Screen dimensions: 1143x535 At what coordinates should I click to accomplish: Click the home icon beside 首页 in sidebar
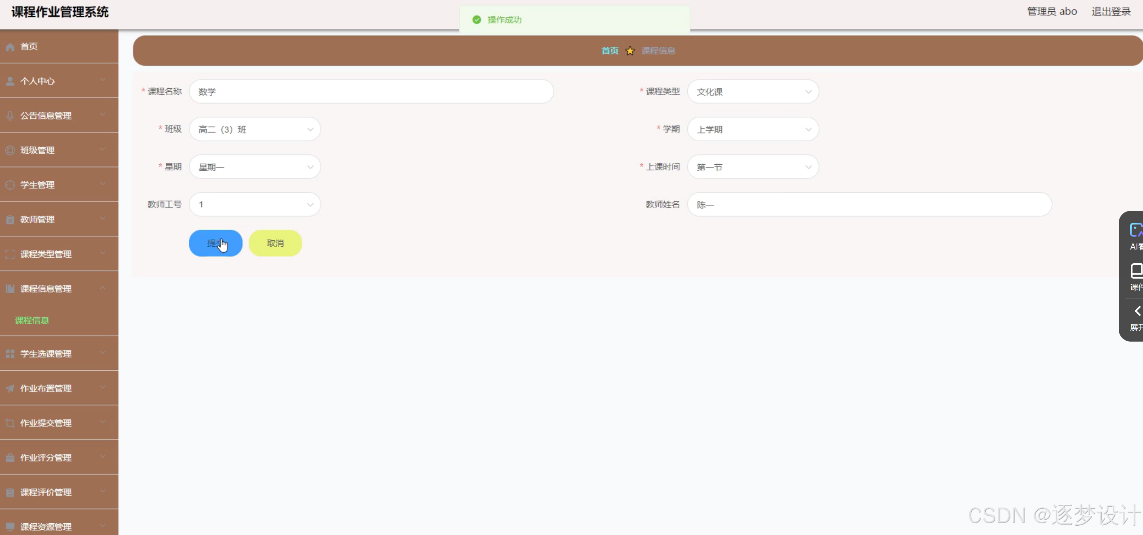(10, 46)
